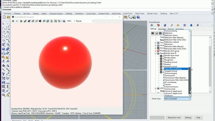The width and height of the screenshot is (215, 121).
Task: Open the blue bell tab in OctaneRender panel
Action: pyautogui.click(x=191, y=25)
